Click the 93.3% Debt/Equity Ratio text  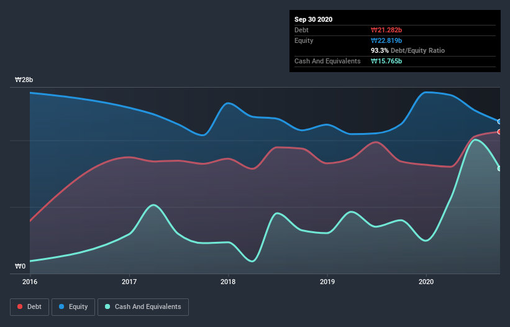point(408,50)
